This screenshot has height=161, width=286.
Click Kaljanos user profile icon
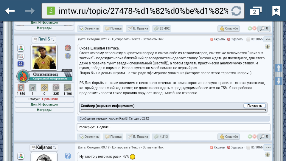21,156
